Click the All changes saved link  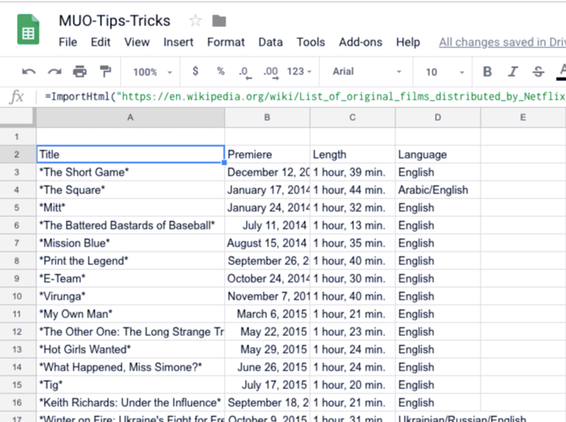tap(502, 42)
